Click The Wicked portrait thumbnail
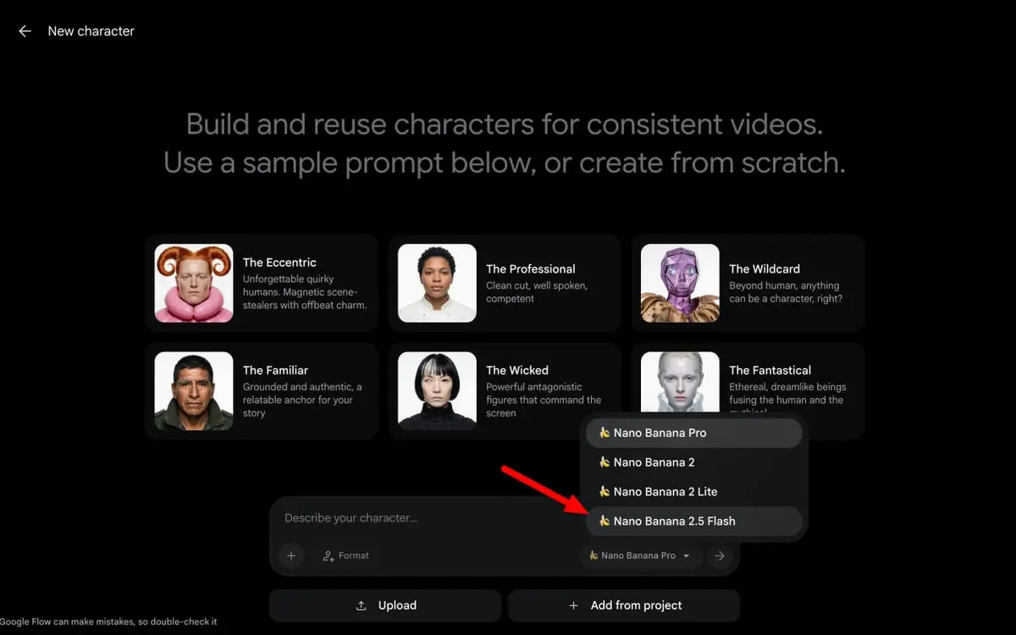Screen dimensions: 1016x635 click(437, 391)
